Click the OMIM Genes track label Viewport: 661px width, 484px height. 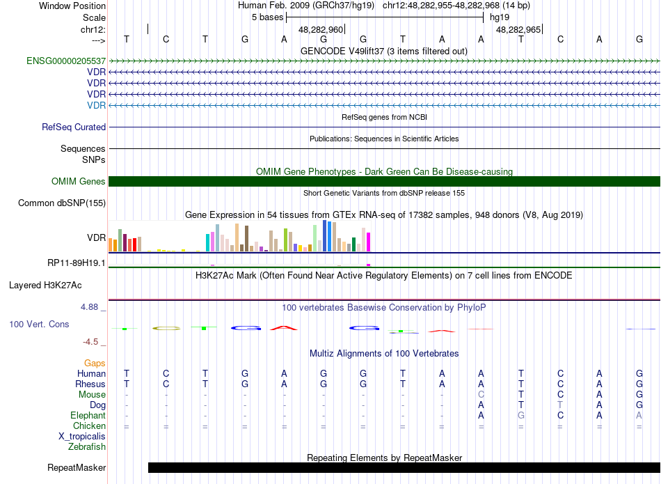tap(79, 182)
